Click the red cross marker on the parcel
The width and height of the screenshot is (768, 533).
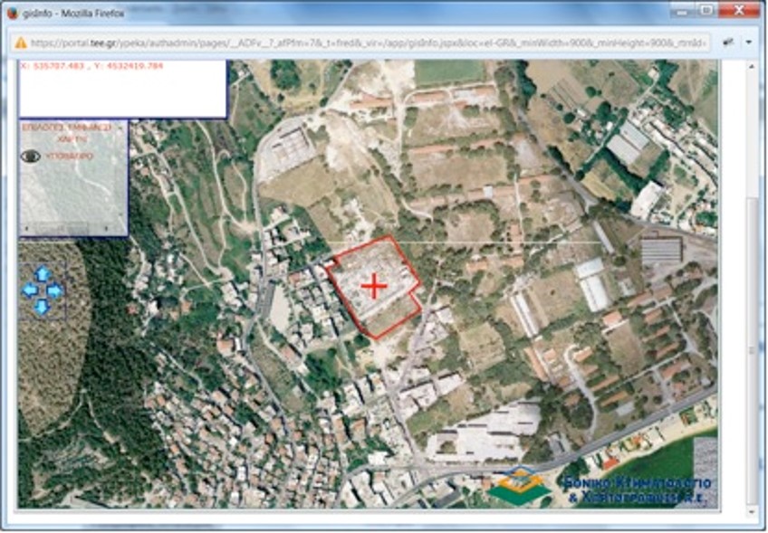pos(374,286)
